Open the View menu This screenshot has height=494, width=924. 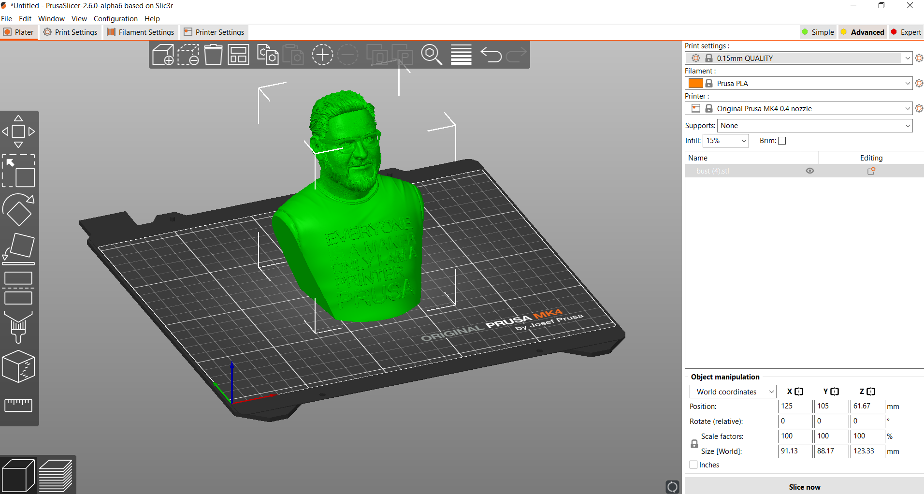point(79,19)
